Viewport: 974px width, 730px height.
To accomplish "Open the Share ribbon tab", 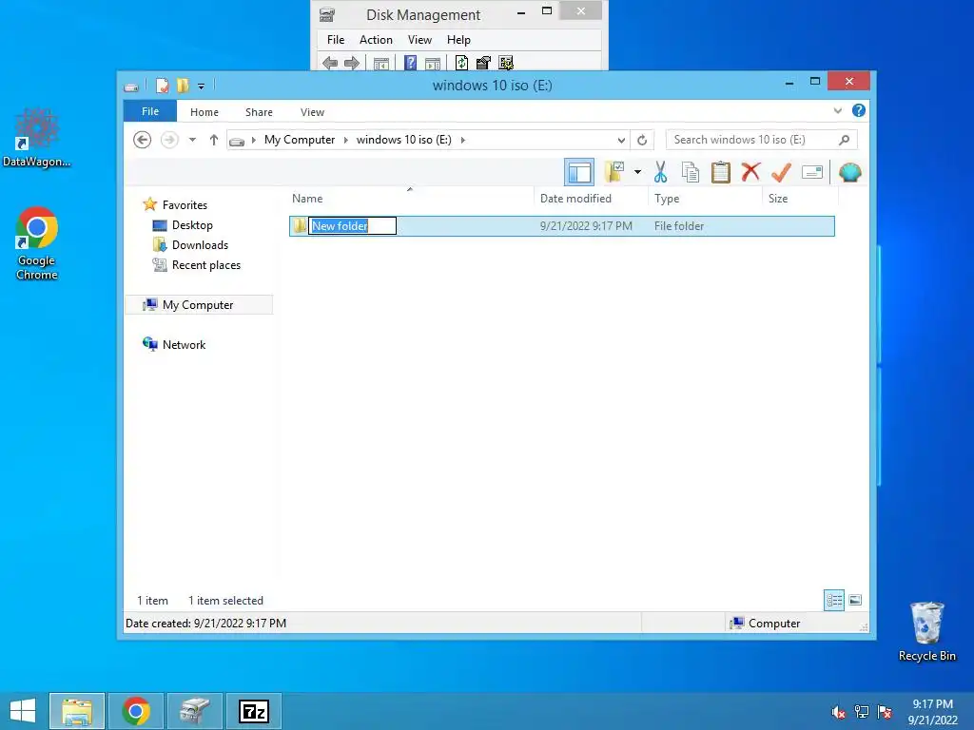I will click(x=259, y=112).
